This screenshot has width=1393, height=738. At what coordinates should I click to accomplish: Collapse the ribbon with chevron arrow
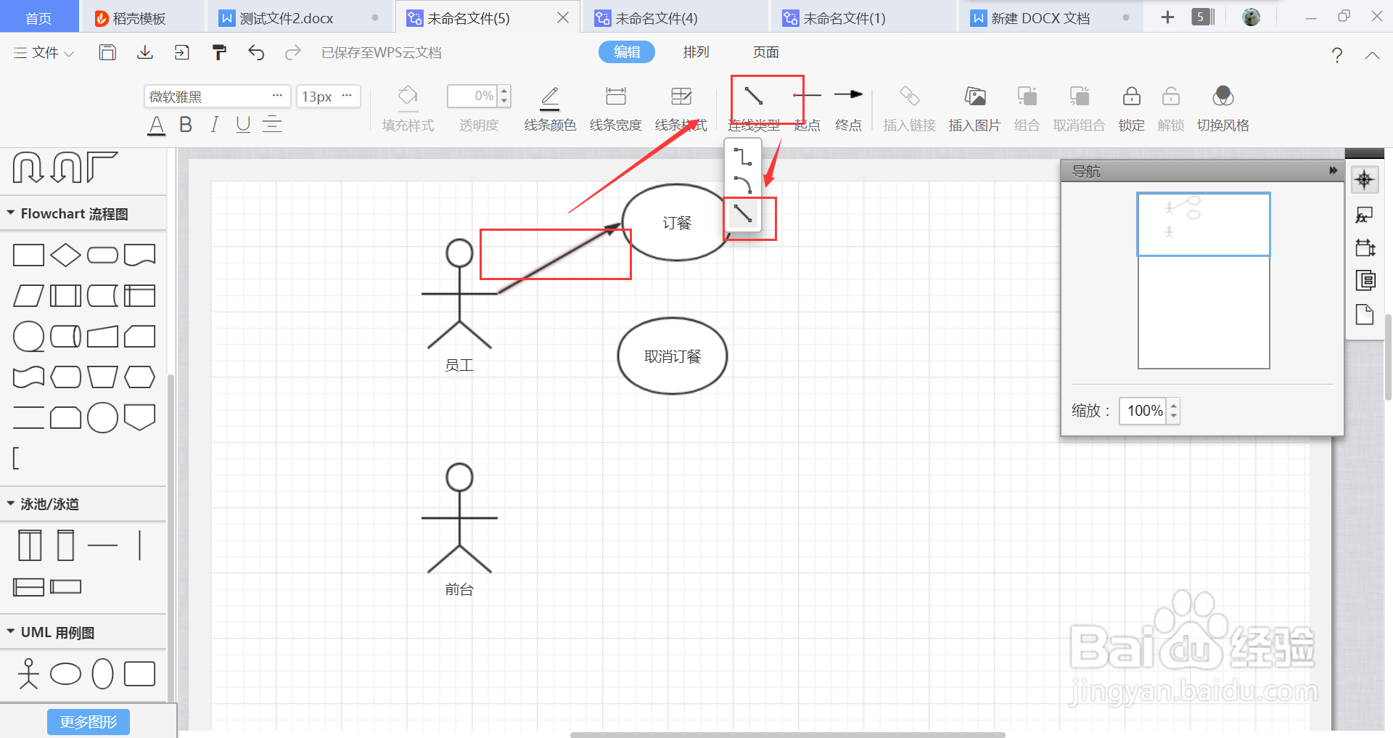[x=1372, y=56]
